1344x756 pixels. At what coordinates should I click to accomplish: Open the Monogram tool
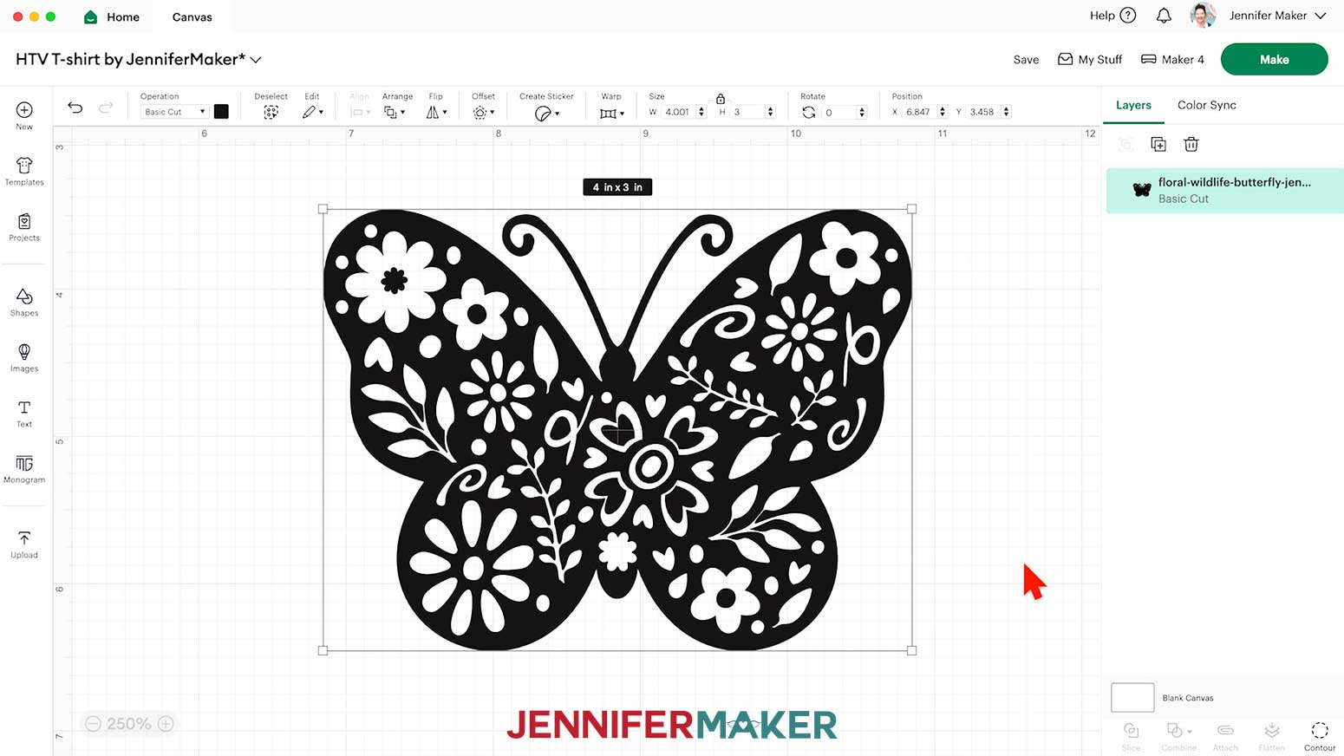point(24,469)
